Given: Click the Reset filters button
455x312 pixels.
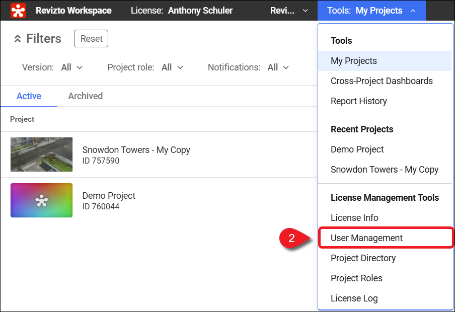Looking at the screenshot, I should 91,39.
